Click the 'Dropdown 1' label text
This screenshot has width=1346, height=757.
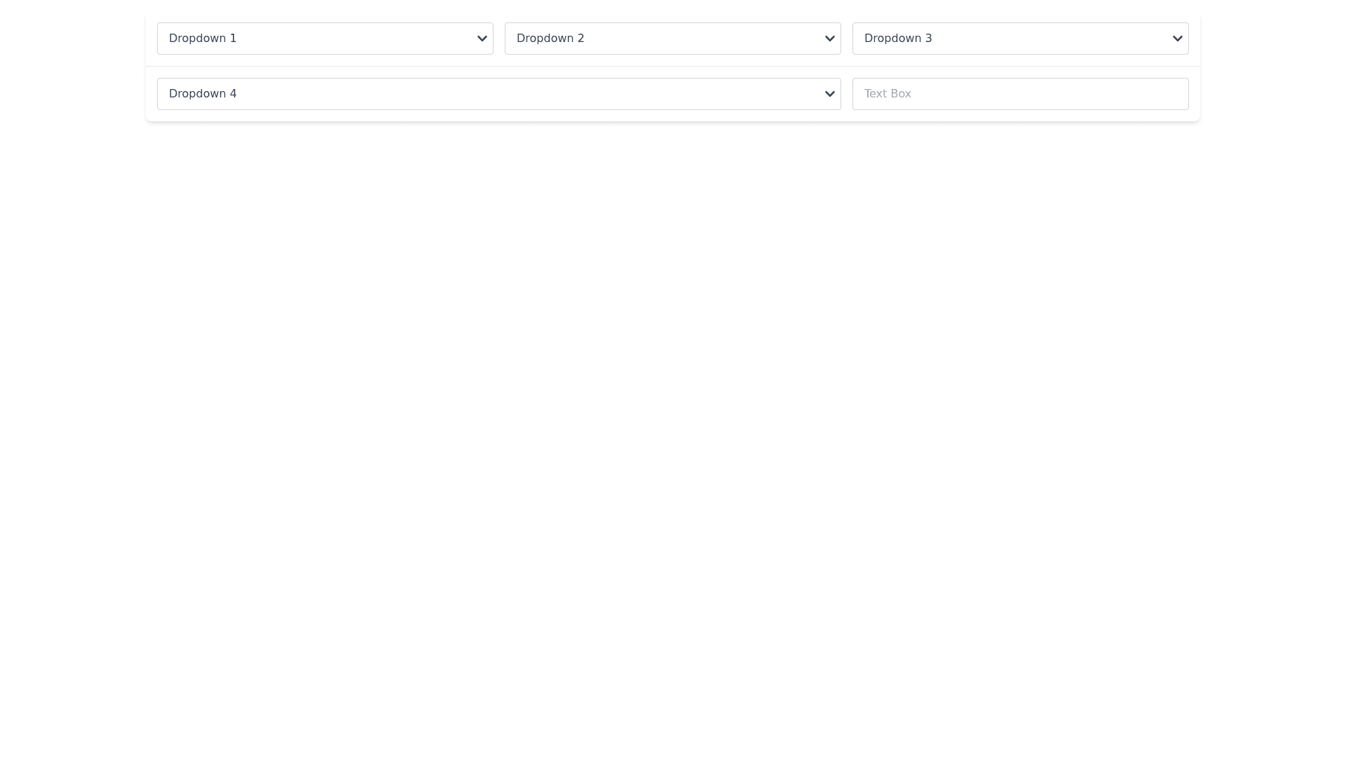click(203, 39)
